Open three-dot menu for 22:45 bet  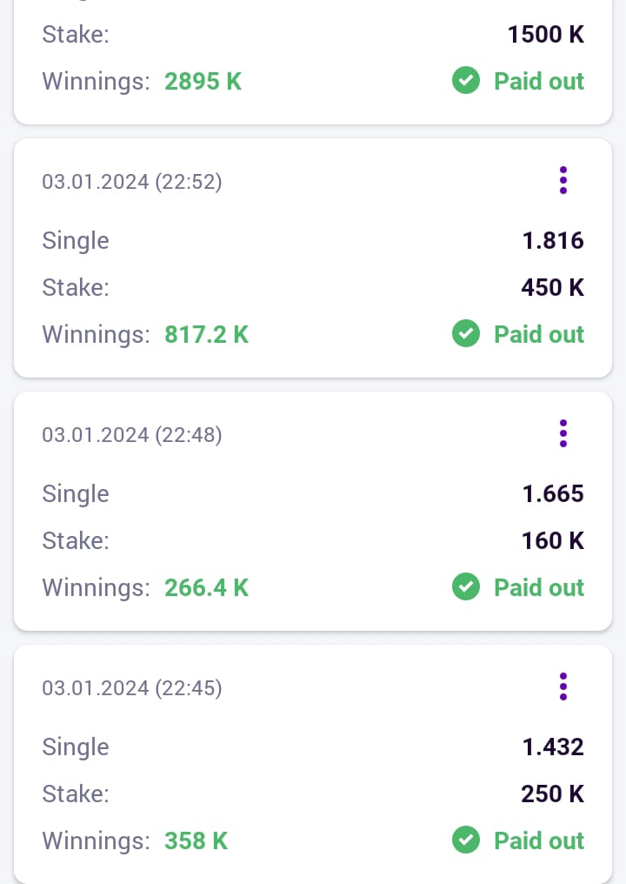563,686
